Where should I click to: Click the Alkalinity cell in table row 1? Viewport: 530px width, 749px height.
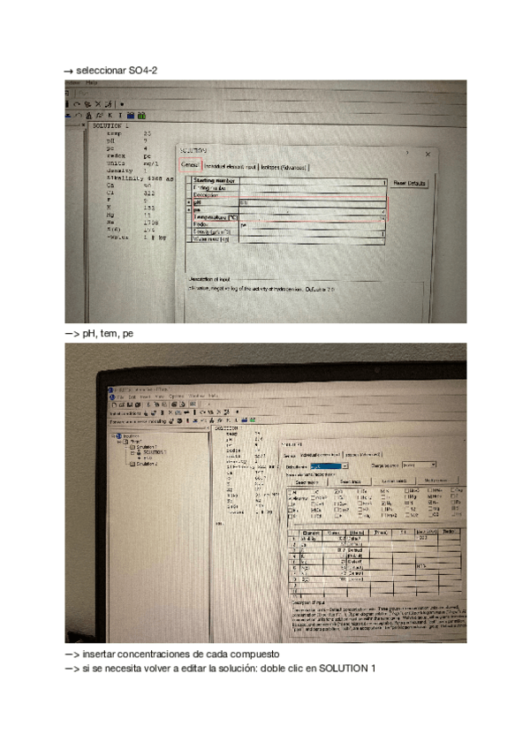(312, 539)
